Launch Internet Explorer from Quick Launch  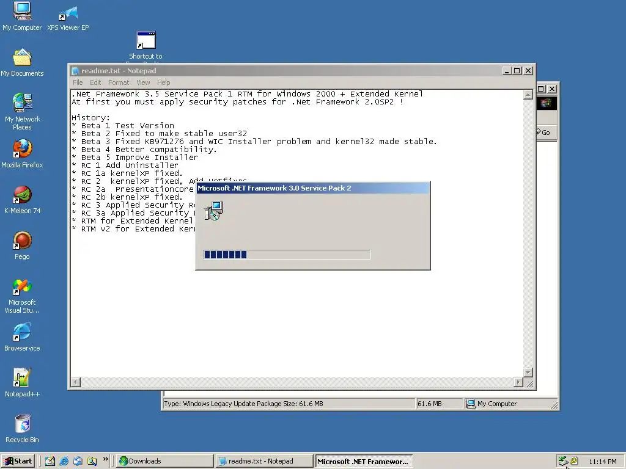click(64, 461)
